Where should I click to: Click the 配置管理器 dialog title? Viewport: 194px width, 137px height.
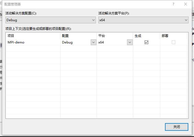(x=12, y=4)
